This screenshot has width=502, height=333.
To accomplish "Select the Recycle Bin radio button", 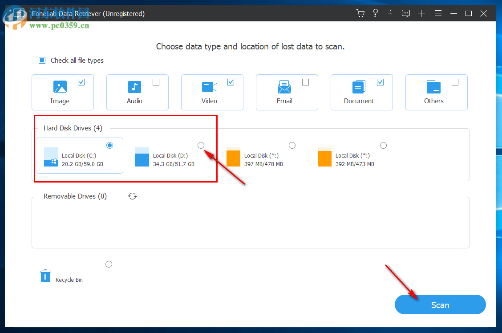I will (x=109, y=264).
